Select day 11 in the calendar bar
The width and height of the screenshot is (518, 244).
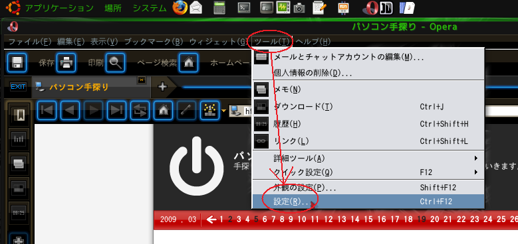click(x=315, y=219)
